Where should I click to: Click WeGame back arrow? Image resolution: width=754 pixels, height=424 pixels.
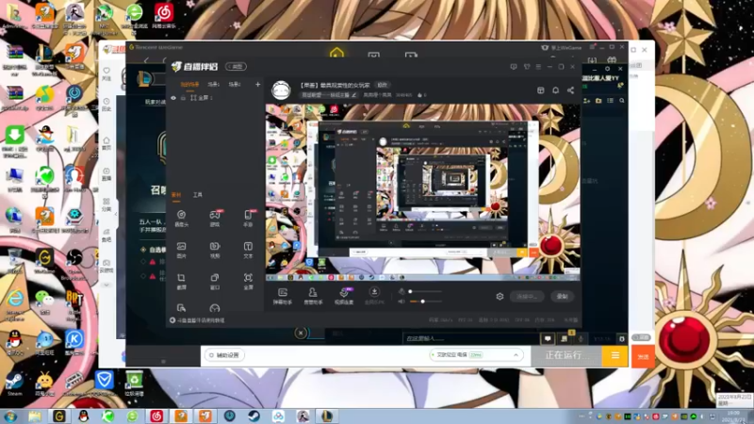click(x=146, y=60)
